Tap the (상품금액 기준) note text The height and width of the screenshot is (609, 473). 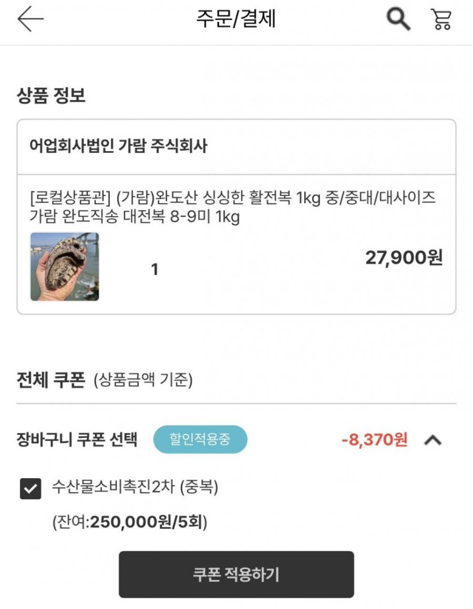(x=142, y=380)
